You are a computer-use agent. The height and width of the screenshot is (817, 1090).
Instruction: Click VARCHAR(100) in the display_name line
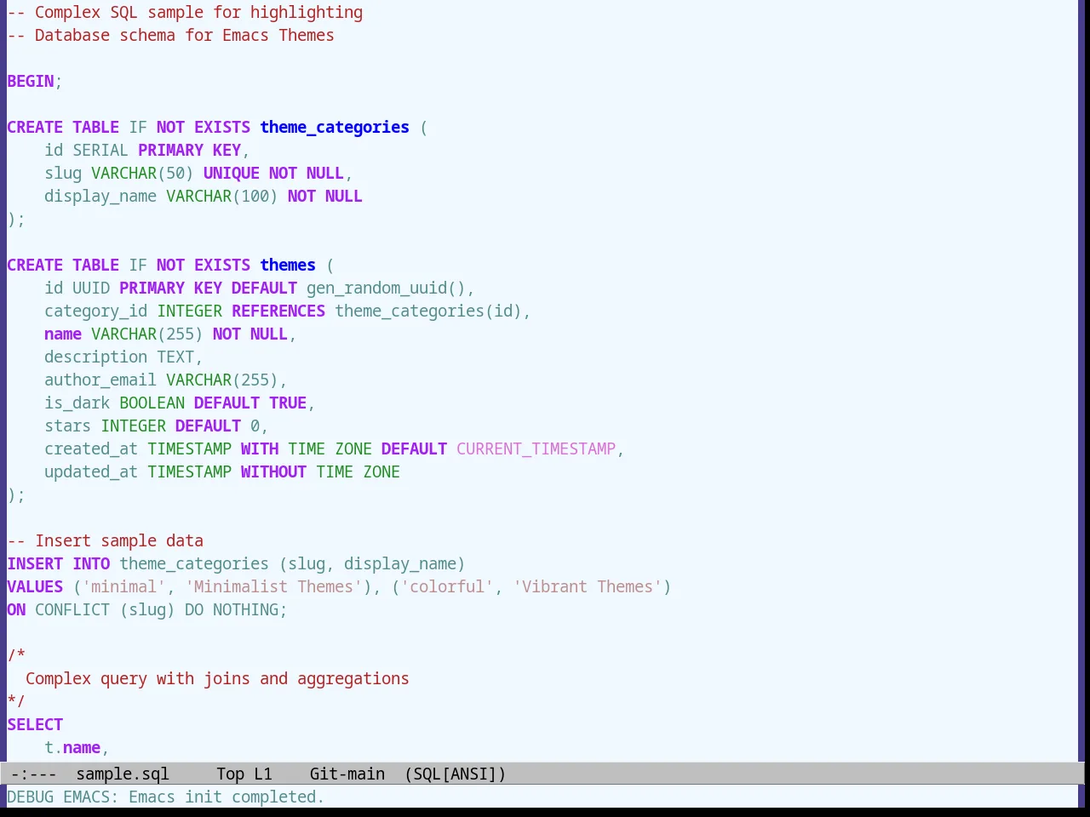pyautogui.click(x=222, y=196)
